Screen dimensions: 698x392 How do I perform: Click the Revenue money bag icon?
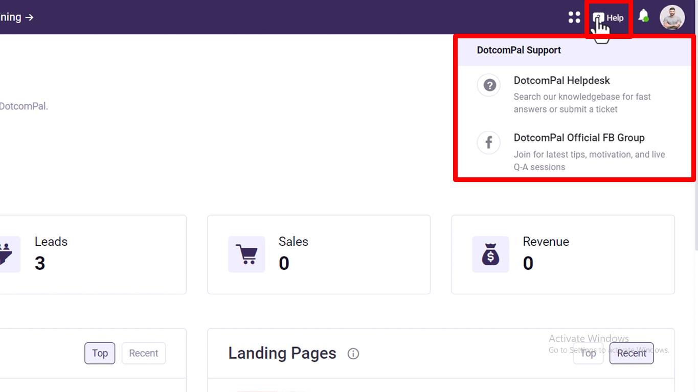490,254
